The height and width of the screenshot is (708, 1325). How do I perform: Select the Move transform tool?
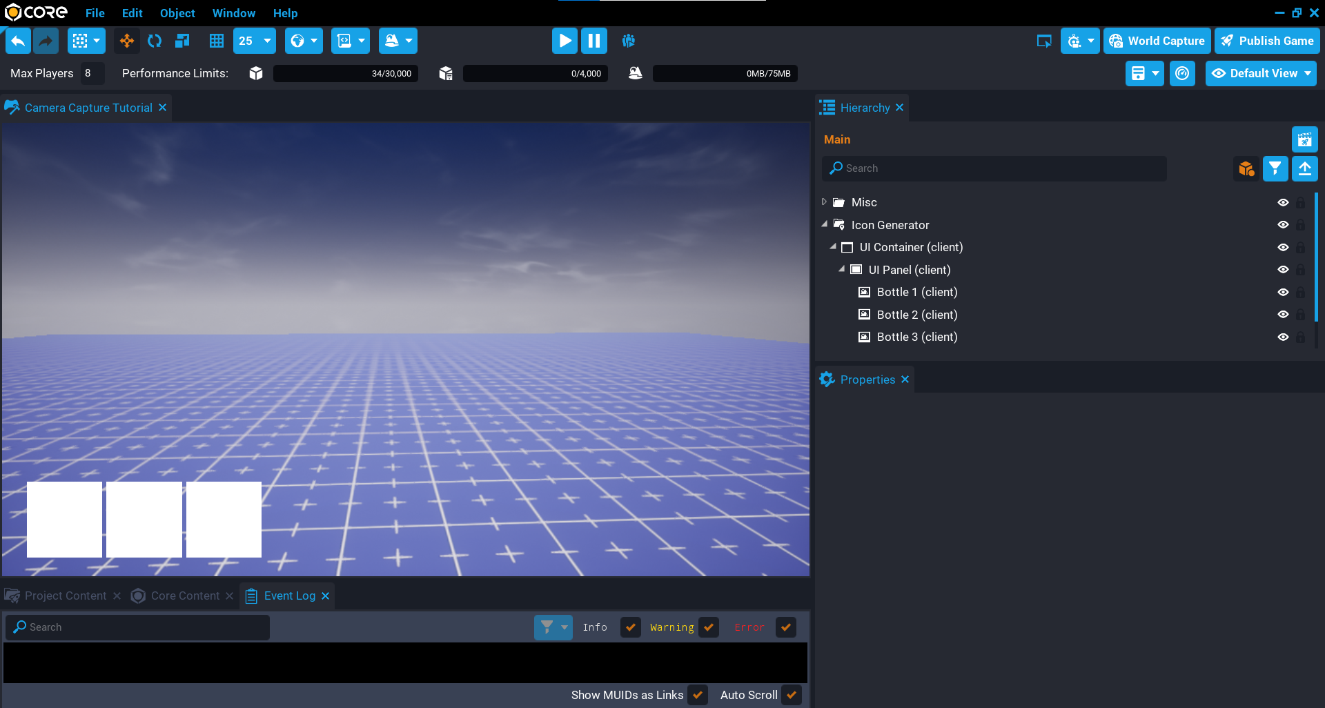tap(127, 41)
